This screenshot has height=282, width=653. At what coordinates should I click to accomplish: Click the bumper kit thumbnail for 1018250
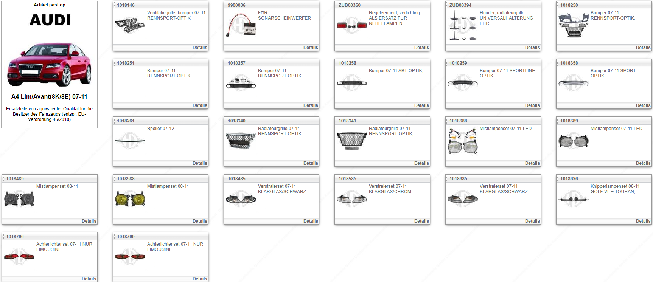click(x=573, y=25)
